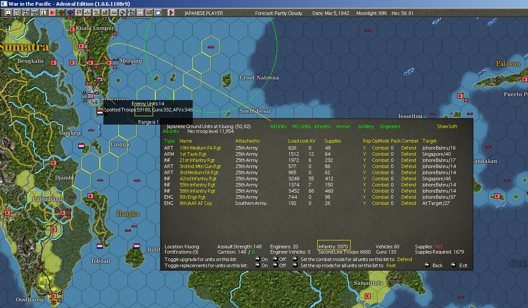The width and height of the screenshot is (528, 308).
Task: Change Defend mode for 3rd Medium FA Rgt
Action: [408, 172]
